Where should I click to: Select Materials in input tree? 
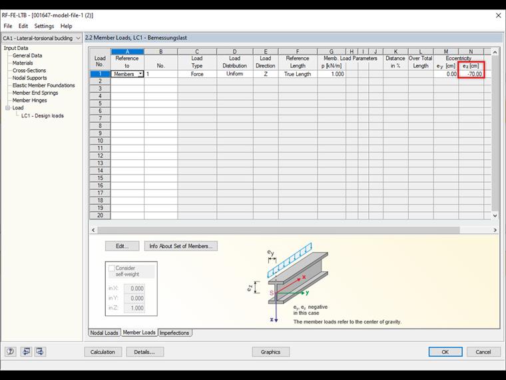tap(23, 63)
